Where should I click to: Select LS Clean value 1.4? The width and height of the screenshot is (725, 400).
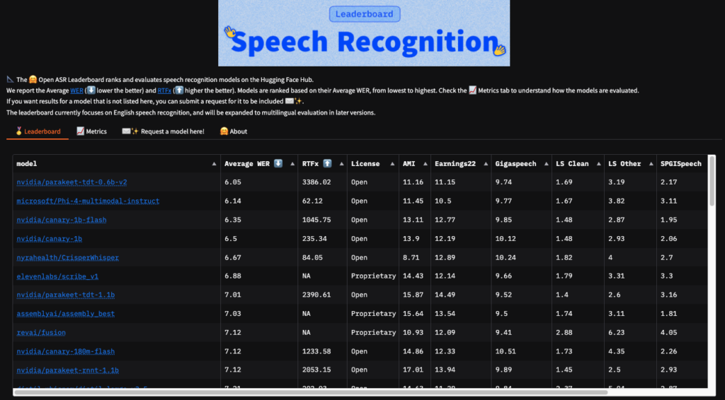click(561, 295)
